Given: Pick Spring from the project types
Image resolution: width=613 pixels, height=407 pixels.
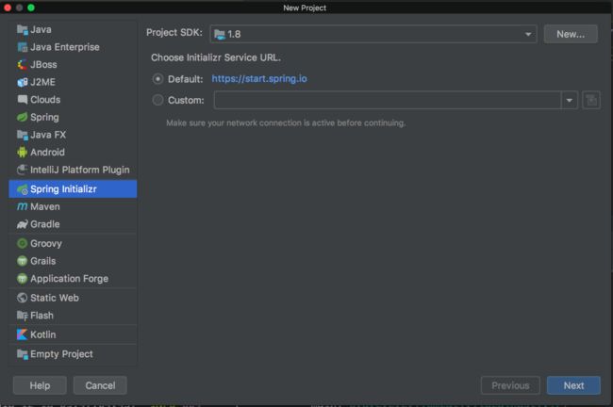Looking at the screenshot, I should (x=73, y=117).
